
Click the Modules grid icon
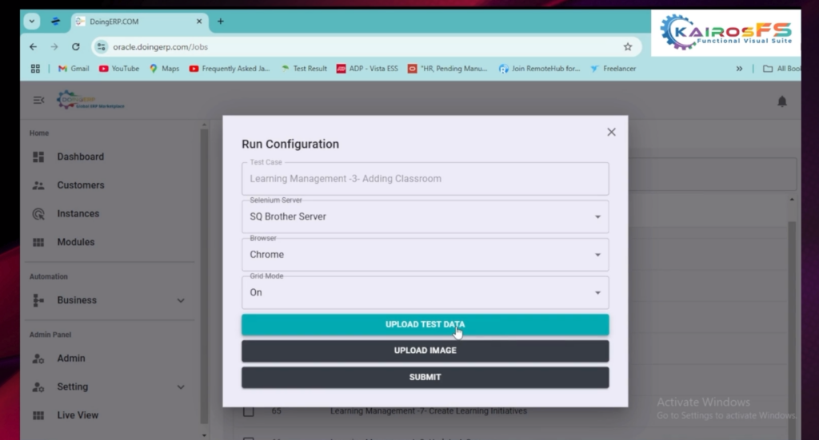tap(38, 243)
